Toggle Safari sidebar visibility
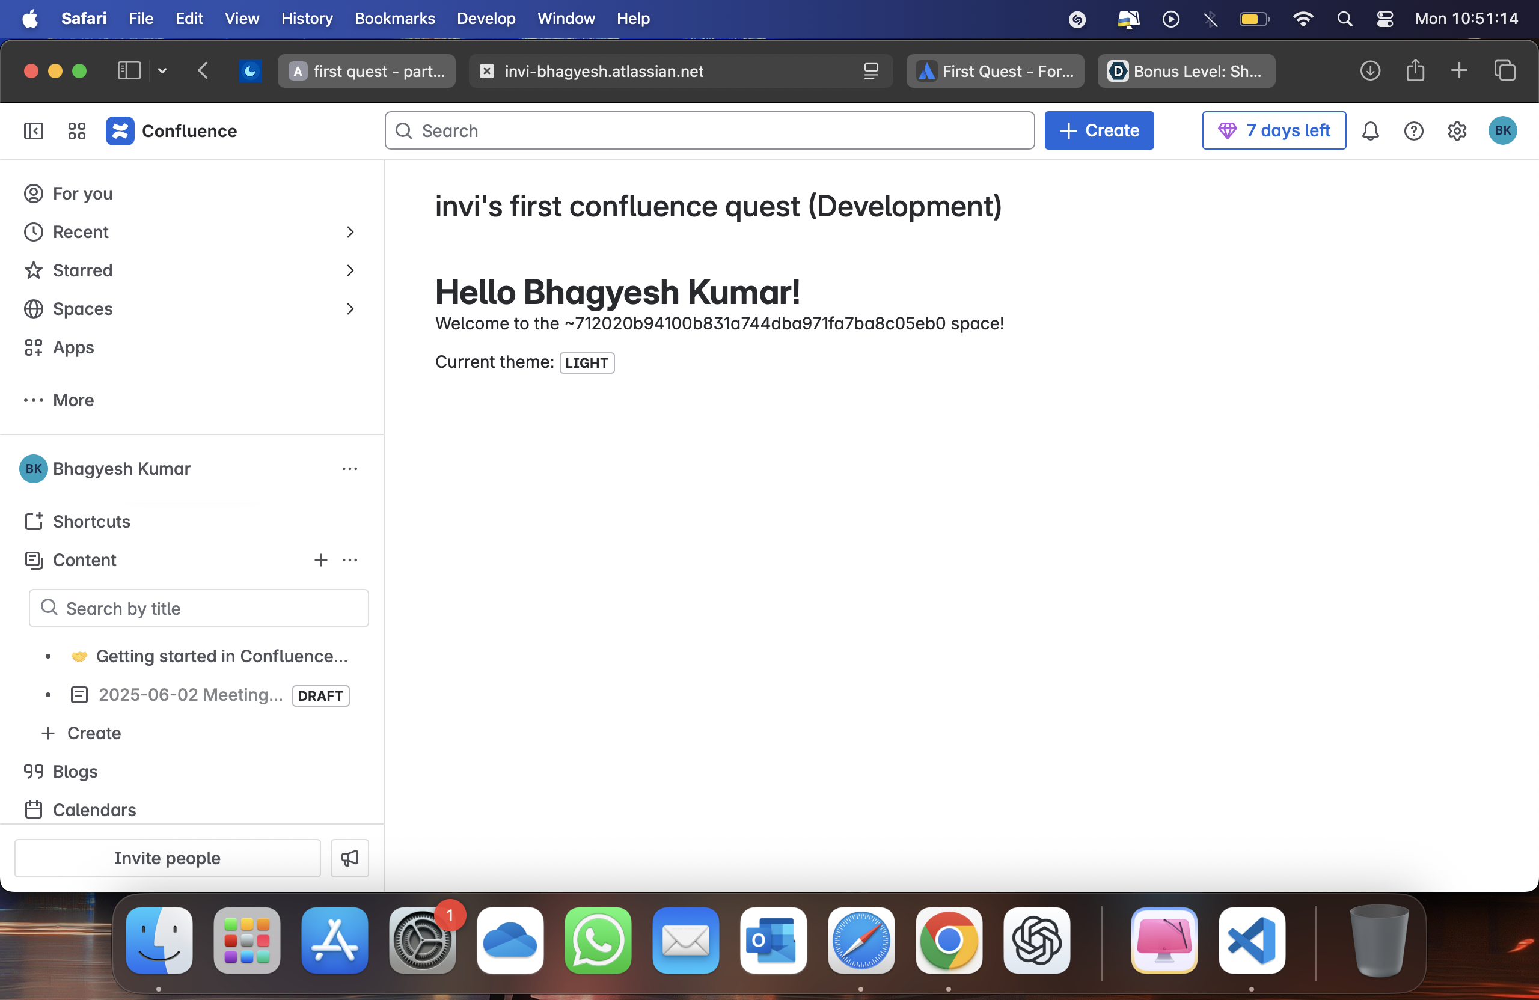Image resolution: width=1539 pixels, height=1000 pixels. [x=129, y=70]
